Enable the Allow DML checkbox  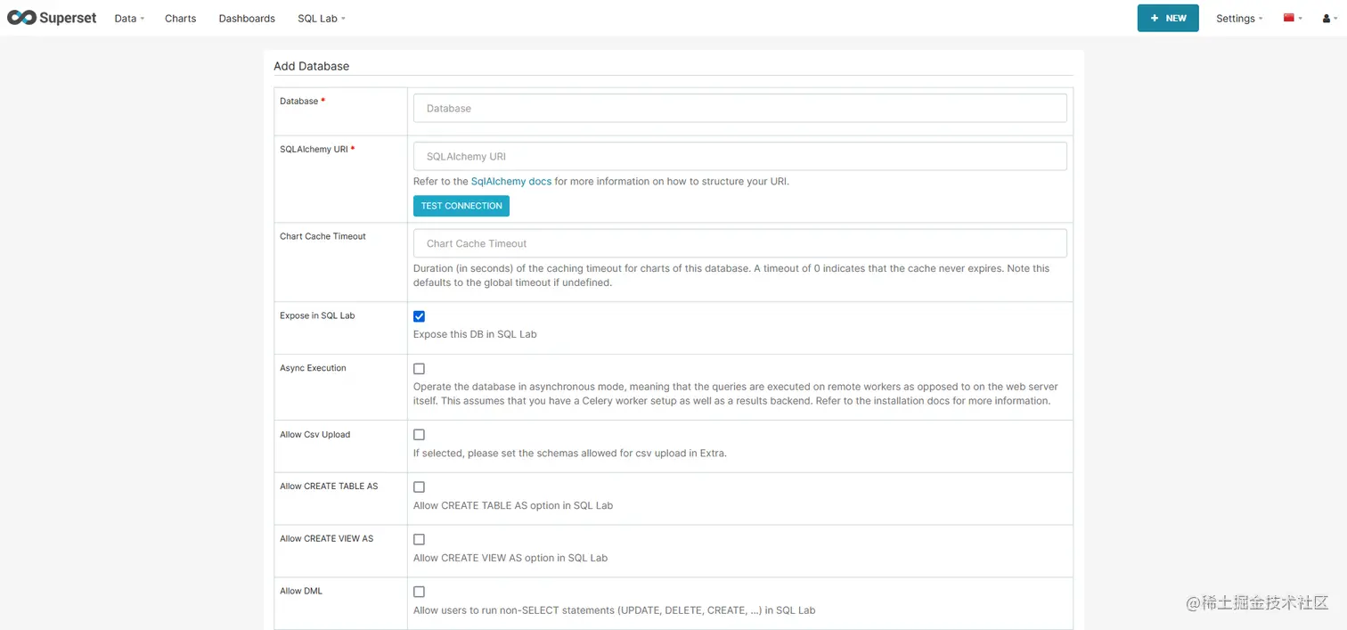point(419,592)
